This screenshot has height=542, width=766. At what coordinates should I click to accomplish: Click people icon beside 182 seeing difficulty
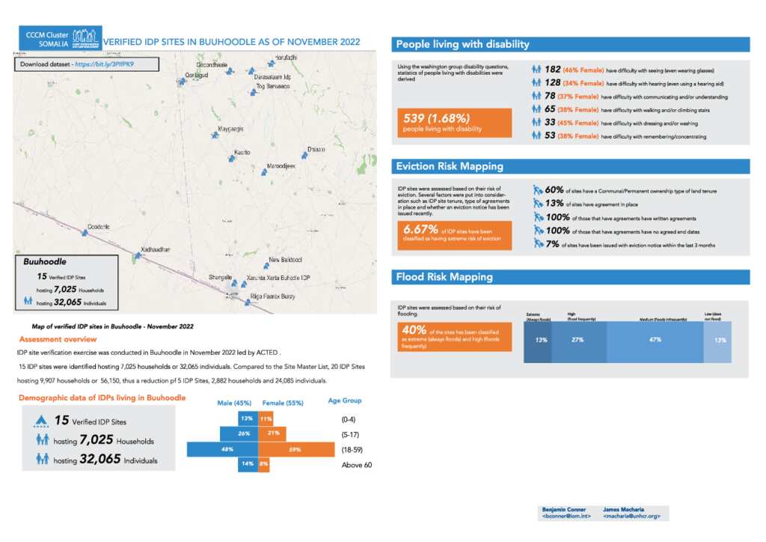pos(536,70)
